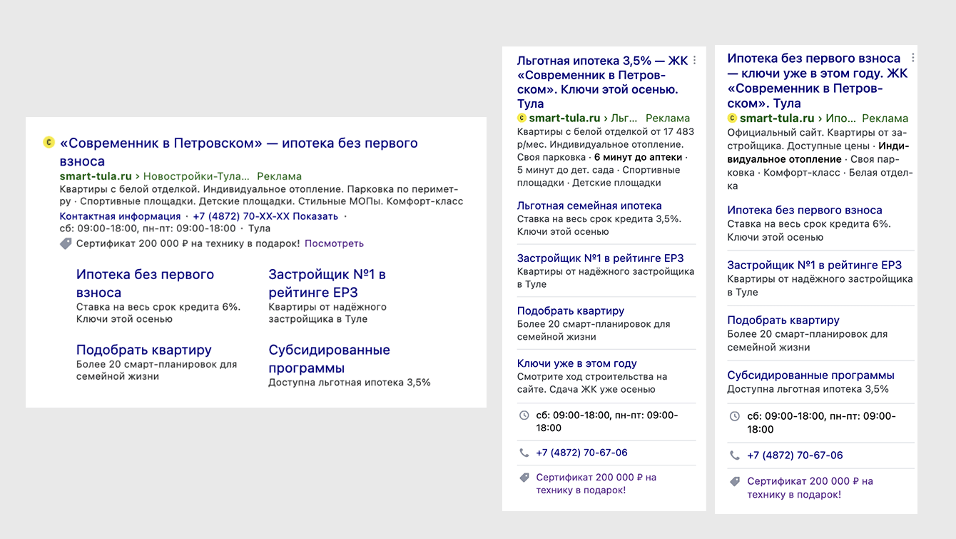The height and width of the screenshot is (539, 956).
Task: Click the phone number +7 (4872) 70-67-06 in the middle ad
Action: pos(581,453)
